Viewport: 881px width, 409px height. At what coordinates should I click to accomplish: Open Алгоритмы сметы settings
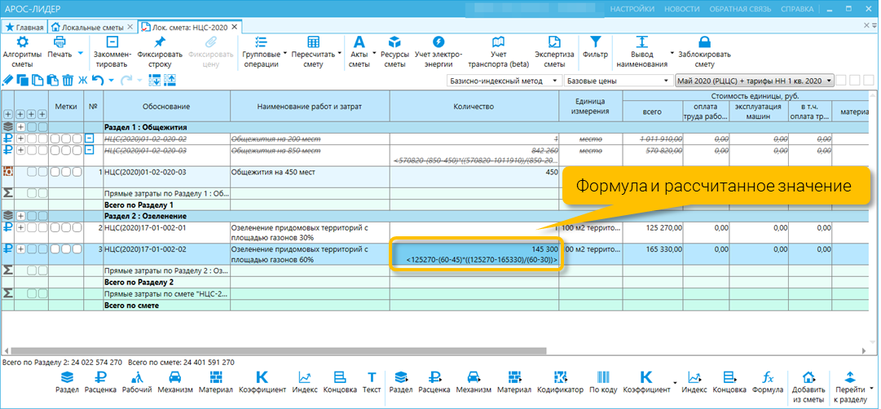(23, 51)
